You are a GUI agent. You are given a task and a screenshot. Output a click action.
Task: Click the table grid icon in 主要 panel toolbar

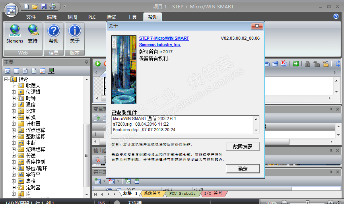(16, 71)
